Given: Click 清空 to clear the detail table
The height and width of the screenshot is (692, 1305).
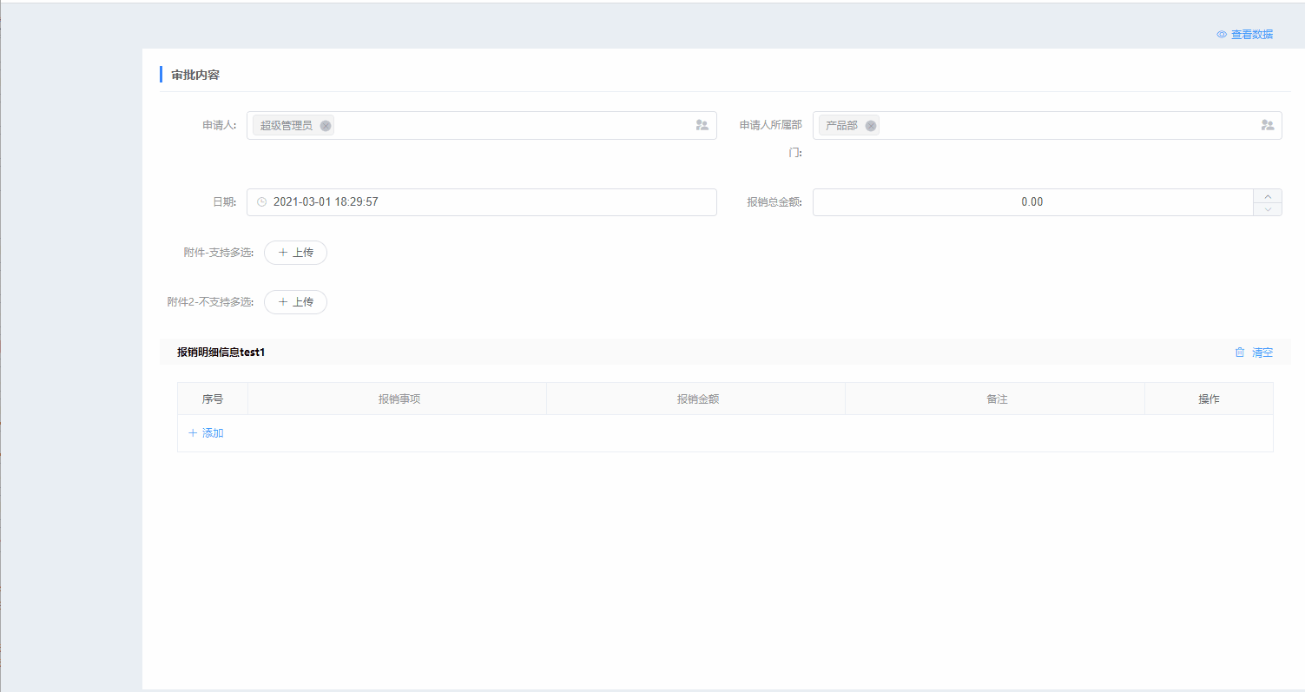Looking at the screenshot, I should (1262, 353).
